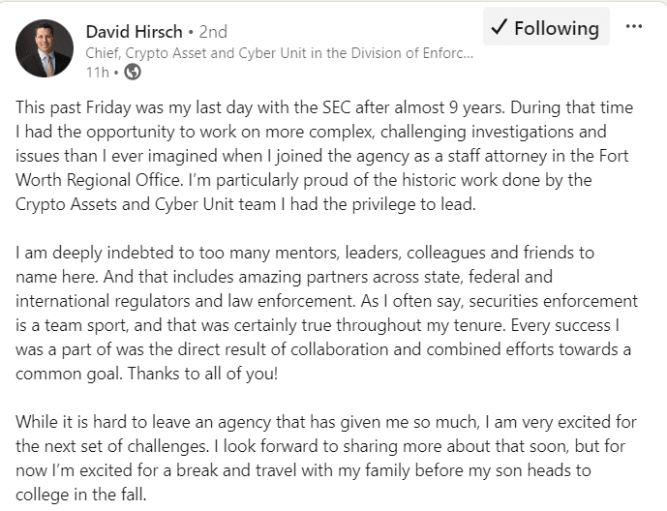This screenshot has width=667, height=511.
Task: Click the checkmark on the Following button
Action: coord(499,27)
